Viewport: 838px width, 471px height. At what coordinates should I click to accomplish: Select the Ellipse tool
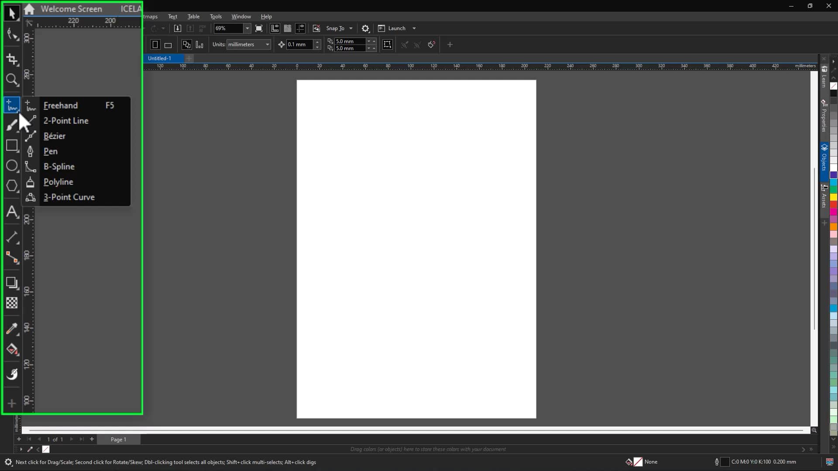point(12,166)
